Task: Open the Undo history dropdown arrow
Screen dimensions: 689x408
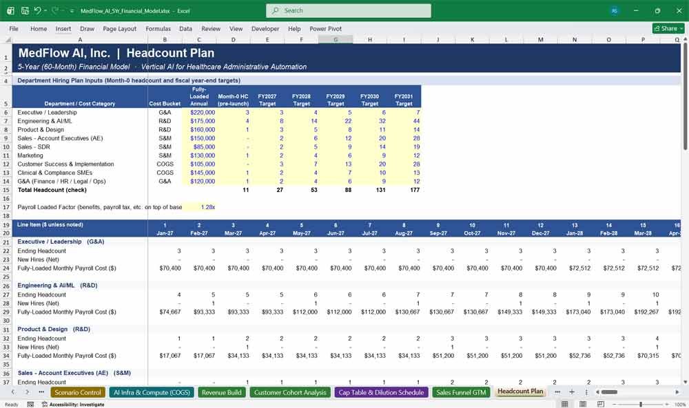Action: pyautogui.click(x=45, y=10)
